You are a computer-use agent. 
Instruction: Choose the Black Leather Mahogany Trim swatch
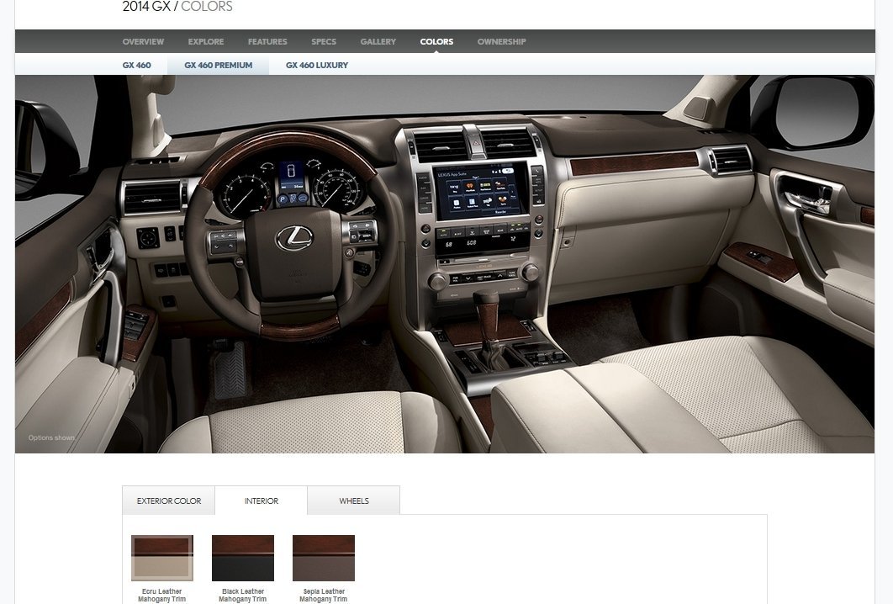click(x=243, y=558)
